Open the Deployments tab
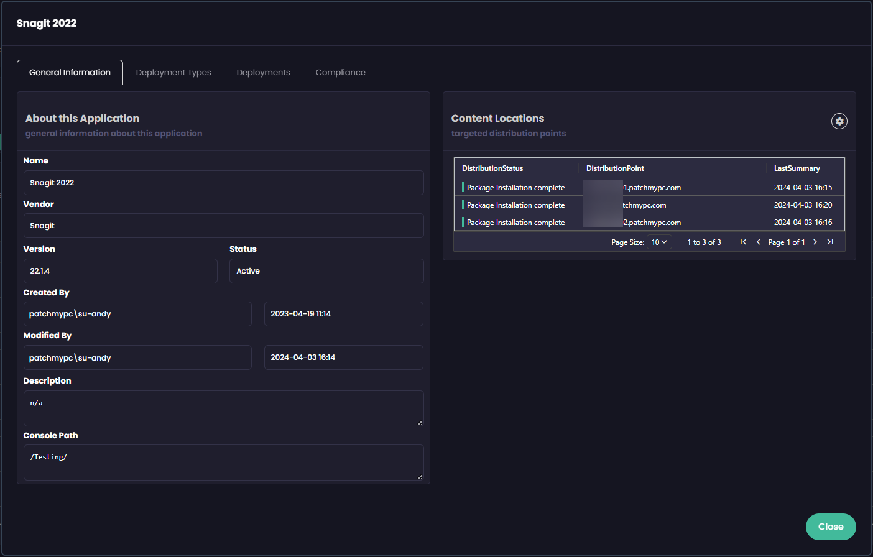The height and width of the screenshot is (557, 873). [263, 73]
